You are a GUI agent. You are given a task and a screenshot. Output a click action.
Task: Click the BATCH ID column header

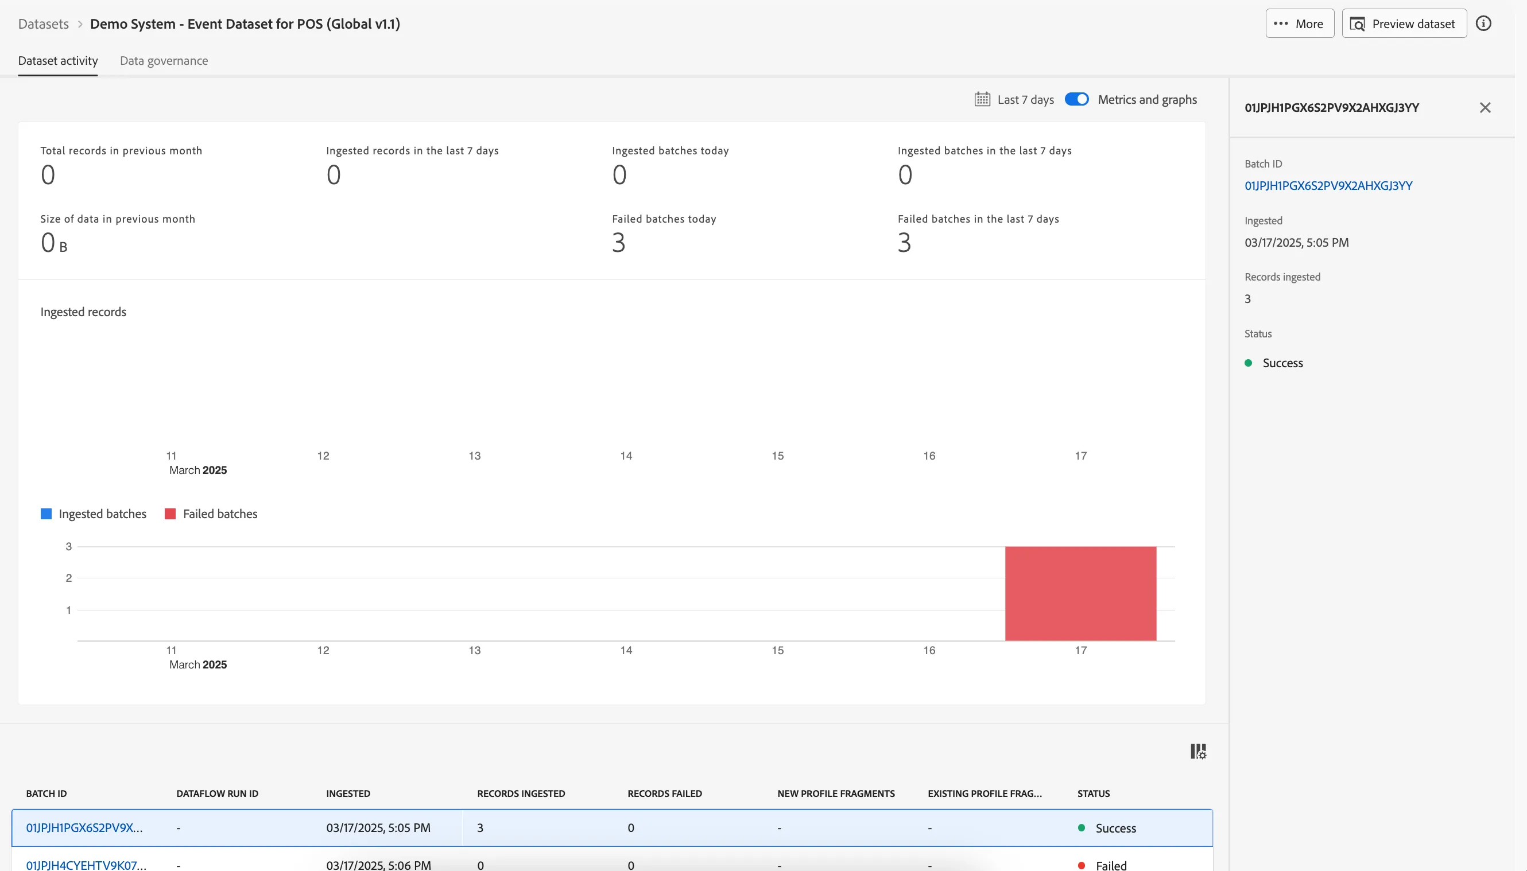coord(46,793)
